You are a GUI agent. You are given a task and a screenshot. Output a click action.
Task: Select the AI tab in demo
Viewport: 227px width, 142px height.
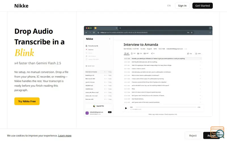pos(153,53)
